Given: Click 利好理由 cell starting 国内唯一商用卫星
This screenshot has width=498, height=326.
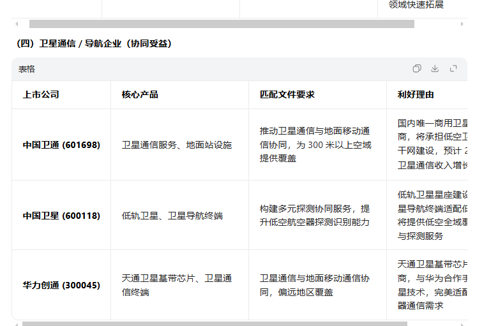Looking at the screenshot, I should pos(427,145).
